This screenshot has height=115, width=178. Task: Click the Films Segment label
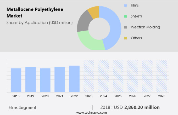[23, 107]
